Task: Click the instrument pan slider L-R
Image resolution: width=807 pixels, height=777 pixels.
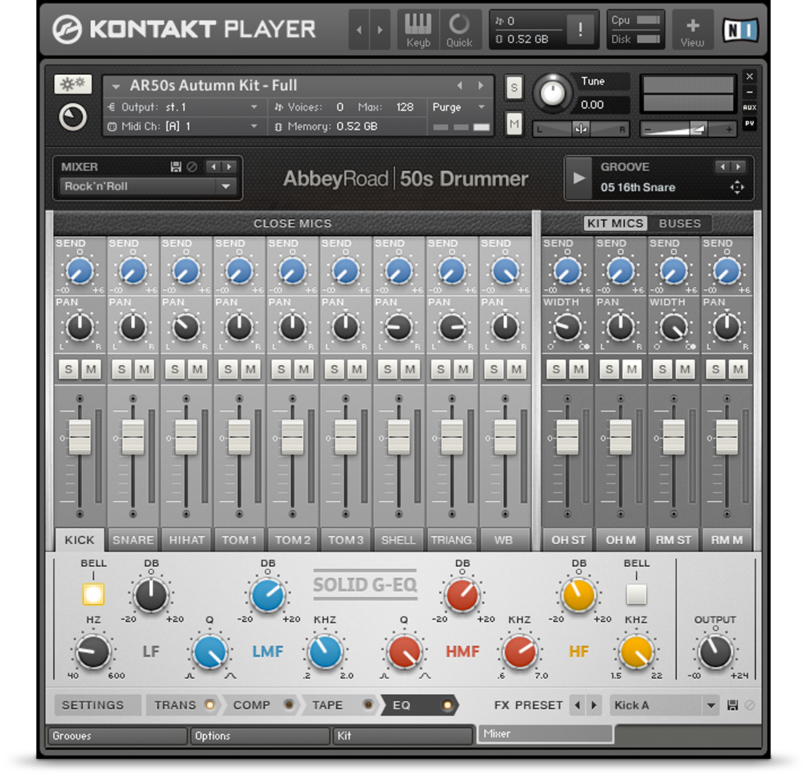Action: click(581, 129)
